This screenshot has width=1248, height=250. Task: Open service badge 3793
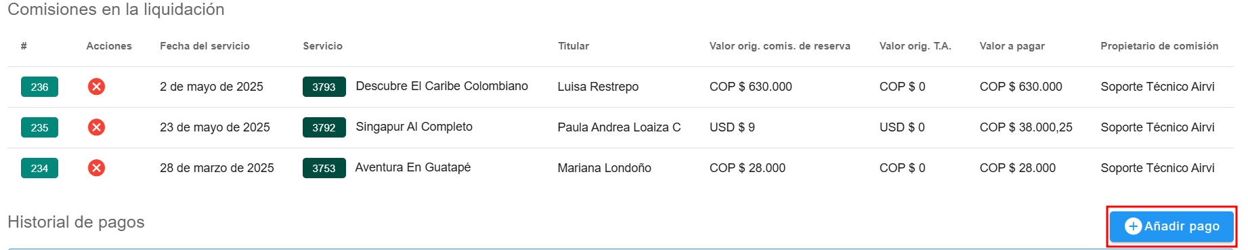[324, 87]
